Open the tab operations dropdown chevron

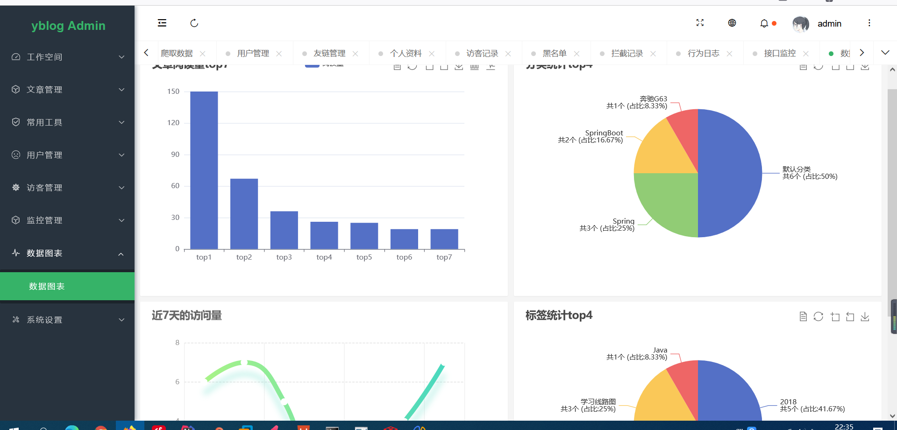[x=885, y=53]
